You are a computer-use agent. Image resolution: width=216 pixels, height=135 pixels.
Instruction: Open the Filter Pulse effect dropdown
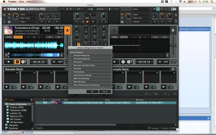click(29, 18)
